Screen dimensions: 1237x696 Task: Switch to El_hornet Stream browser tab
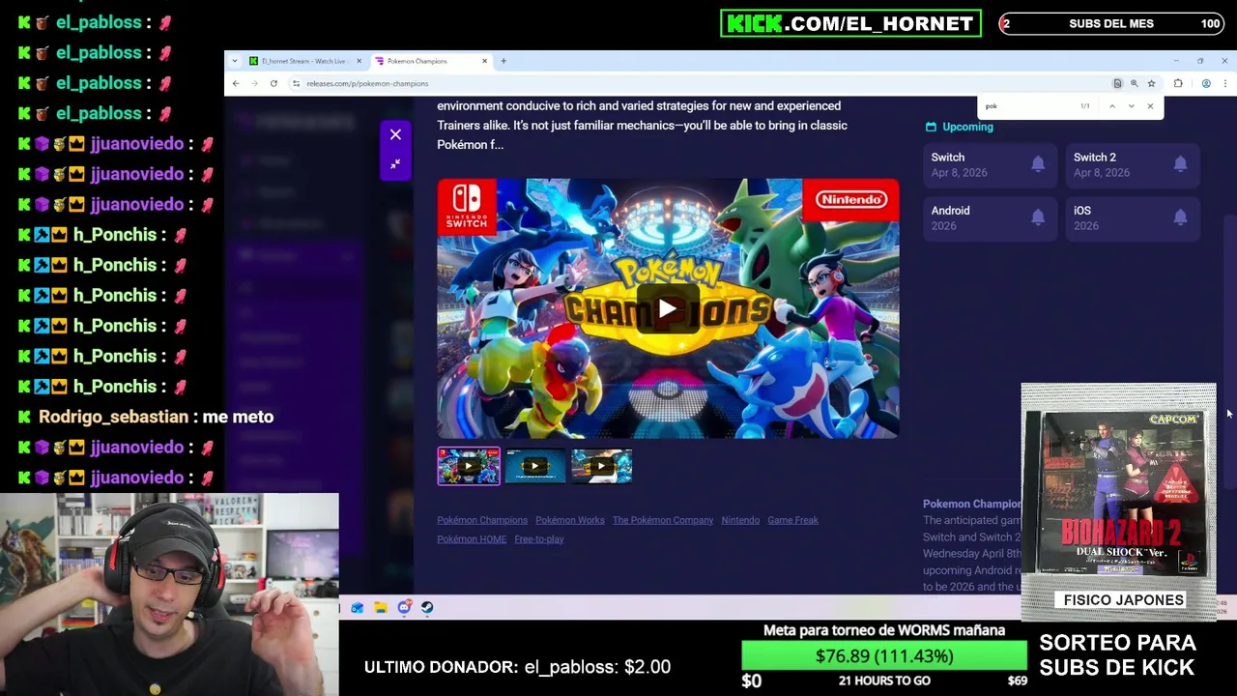click(x=303, y=61)
